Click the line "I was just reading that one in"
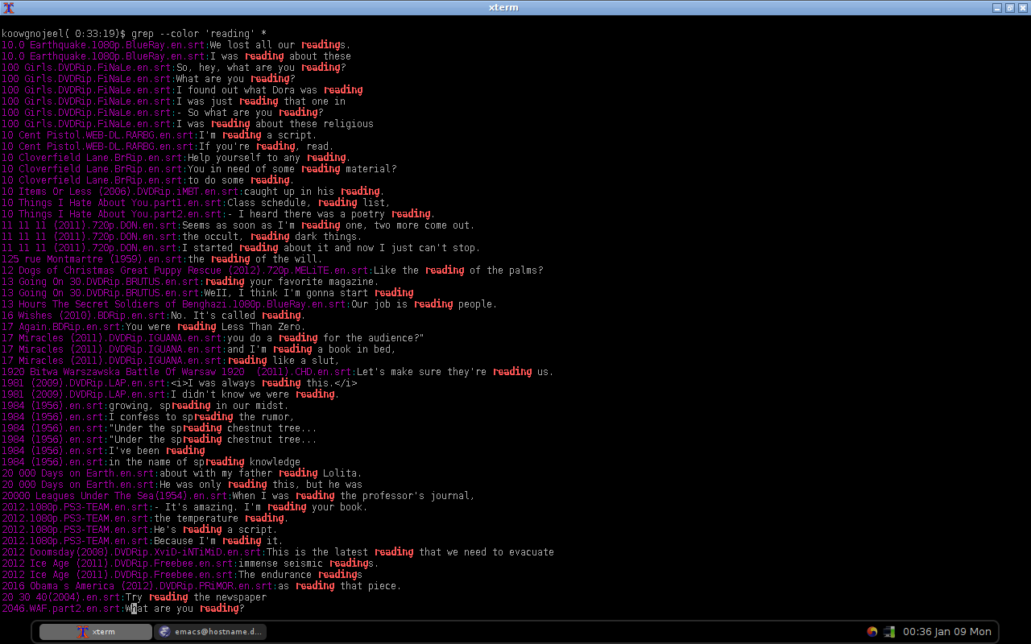Image resolution: width=1031 pixels, height=644 pixels. click(261, 101)
